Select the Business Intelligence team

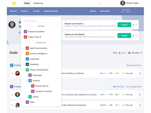click(39, 54)
